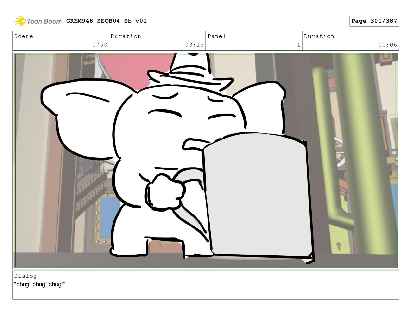
Task: Click the panel number 1
Action: coord(299,45)
